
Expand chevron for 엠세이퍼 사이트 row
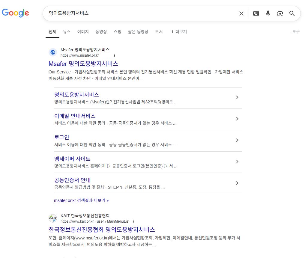click(x=237, y=162)
